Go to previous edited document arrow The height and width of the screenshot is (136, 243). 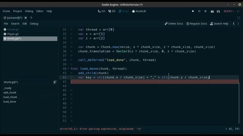[x=234, y=23]
